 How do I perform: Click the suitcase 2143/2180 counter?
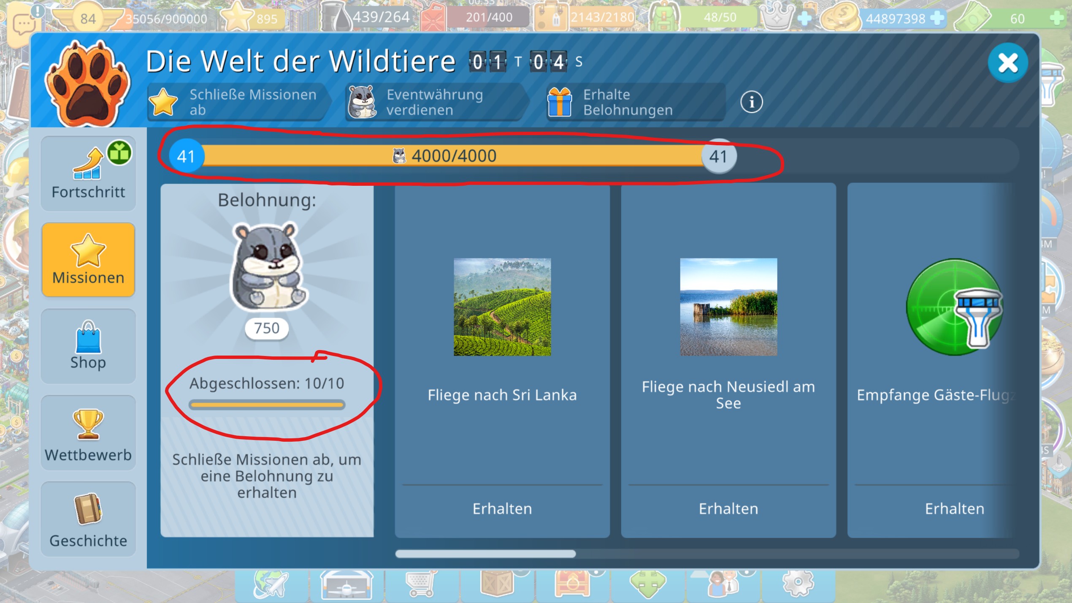[585, 17]
